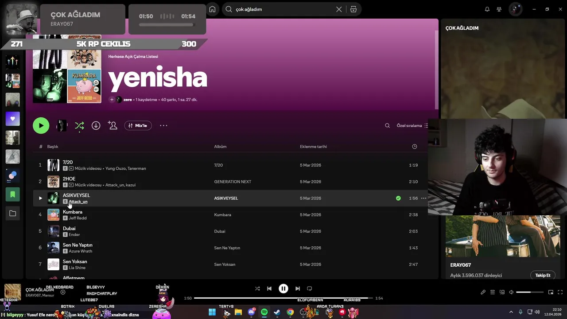The width and height of the screenshot is (567, 319).
Task: Open the microphone lyrics icon in player
Action: click(x=483, y=292)
